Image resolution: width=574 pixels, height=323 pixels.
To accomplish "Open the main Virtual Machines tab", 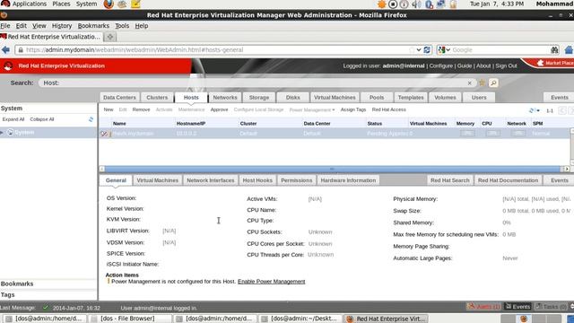I will [335, 98].
